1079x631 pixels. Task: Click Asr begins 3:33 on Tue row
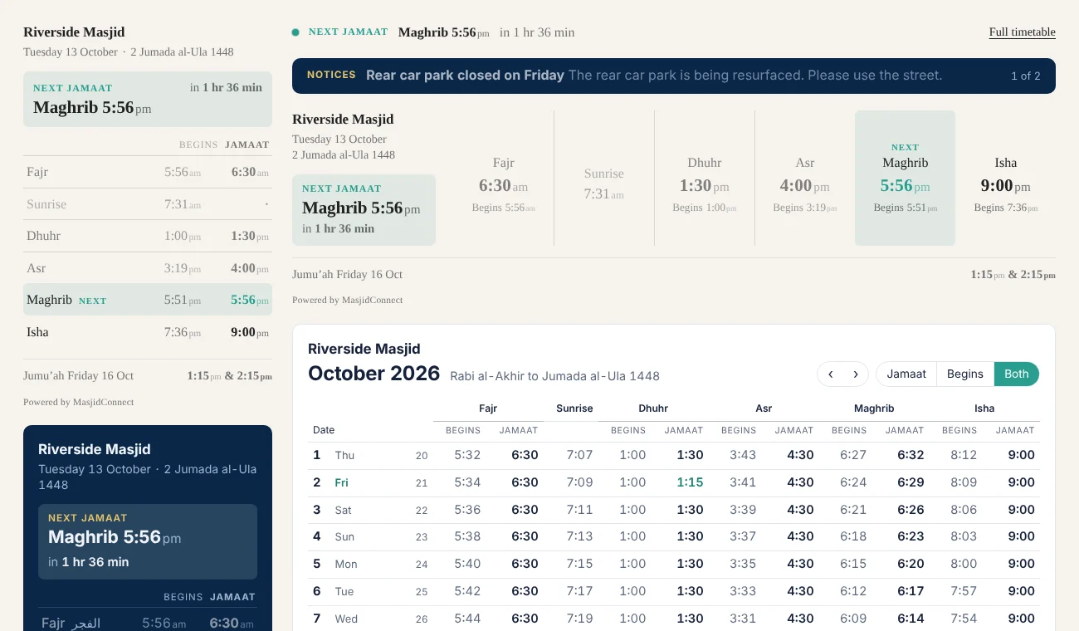pyautogui.click(x=743, y=591)
